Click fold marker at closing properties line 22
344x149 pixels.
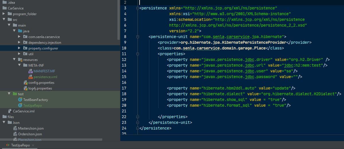point(138,117)
